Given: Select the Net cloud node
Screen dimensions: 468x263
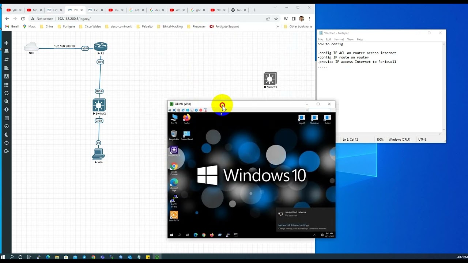Looking at the screenshot, I should (31, 47).
